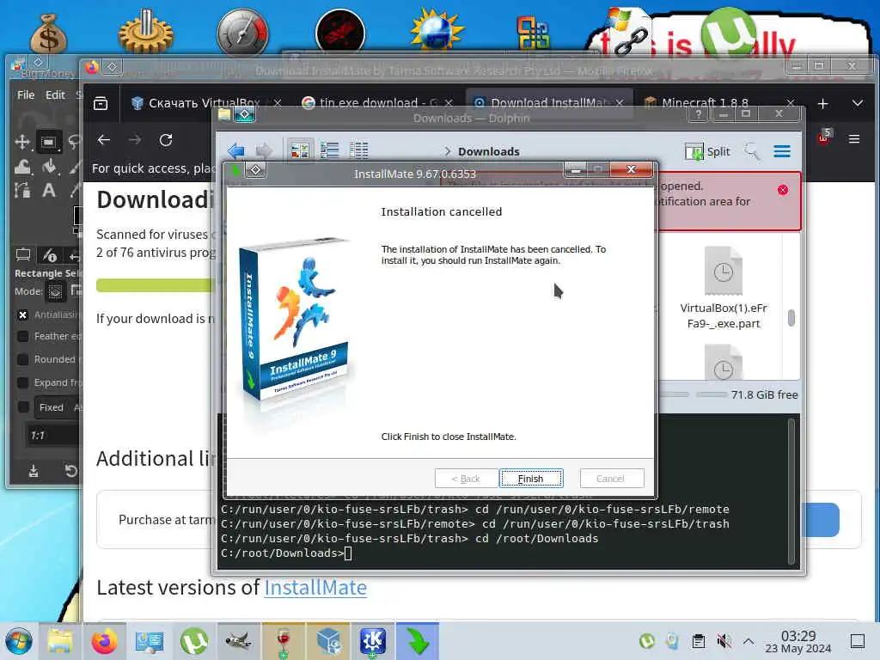Switch Dolphin to Icons view mode
Image resolution: width=880 pixels, height=660 pixels.
tap(300, 150)
